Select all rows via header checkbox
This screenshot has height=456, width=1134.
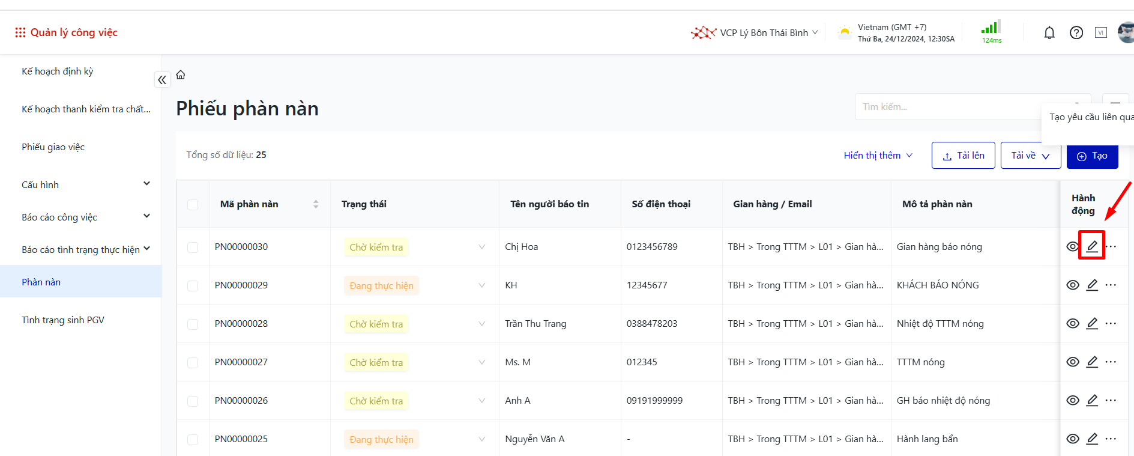pos(193,204)
